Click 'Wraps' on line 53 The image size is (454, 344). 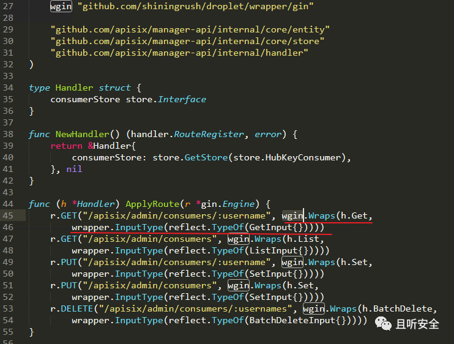point(343,308)
